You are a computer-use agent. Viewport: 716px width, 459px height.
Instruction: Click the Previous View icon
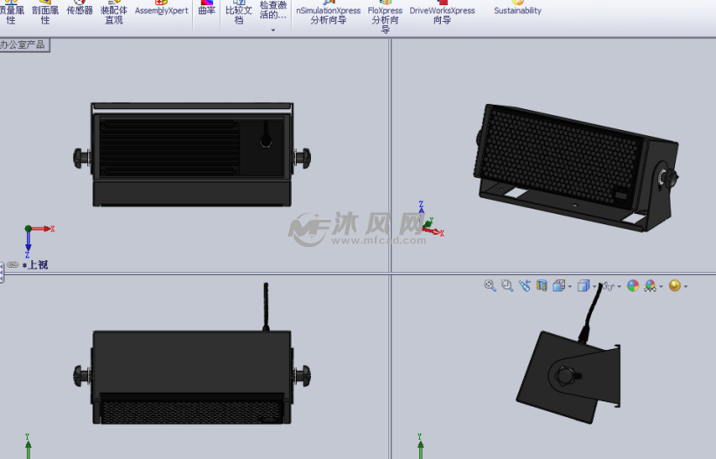524,285
